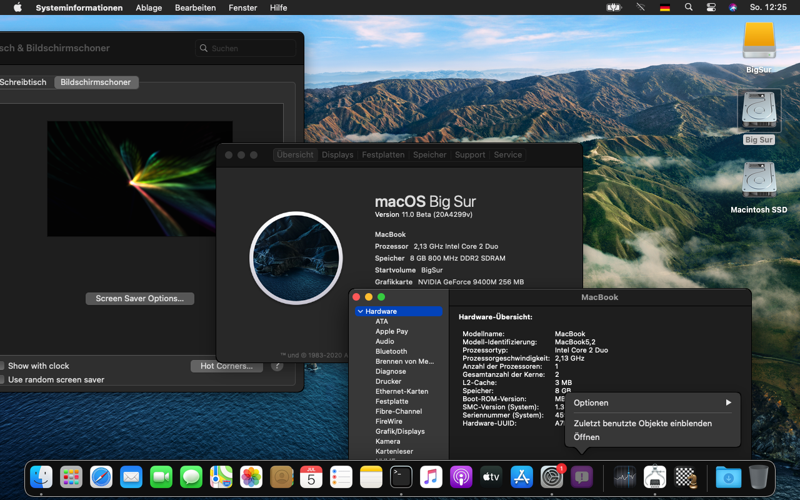This screenshot has height=500, width=800.
Task: Open Terminal from the dock
Action: point(401,477)
